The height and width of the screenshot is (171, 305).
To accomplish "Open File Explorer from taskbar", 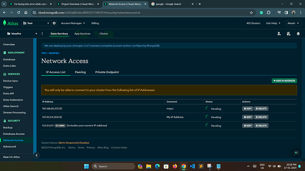I will [149, 166].
